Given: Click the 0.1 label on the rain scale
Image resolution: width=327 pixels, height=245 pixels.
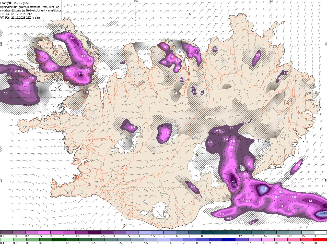Looking at the screenshot, I should (x=2, y=243).
